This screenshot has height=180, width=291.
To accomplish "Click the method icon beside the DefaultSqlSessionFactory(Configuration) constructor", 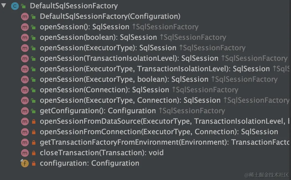I will point(25,17).
